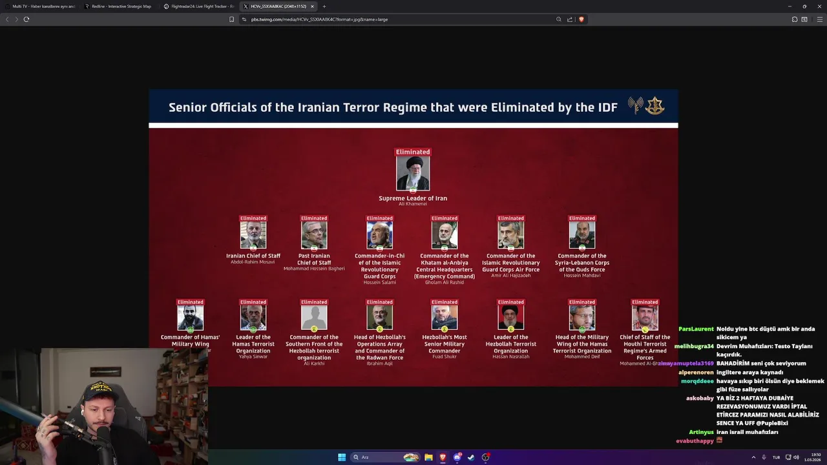Click the IDF emblem in the banner
Viewport: 827px width, 465px height.
[654, 106]
